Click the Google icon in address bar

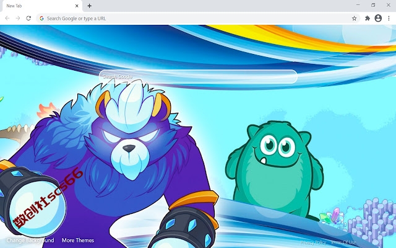coord(41,18)
